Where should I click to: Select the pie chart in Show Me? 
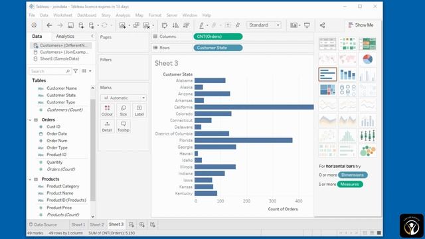(x=367, y=59)
